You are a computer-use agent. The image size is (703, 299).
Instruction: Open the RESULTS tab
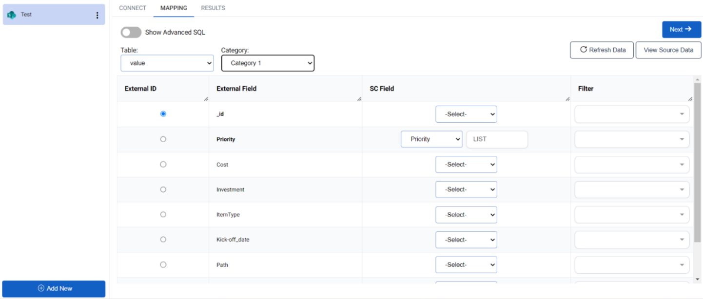pos(213,8)
